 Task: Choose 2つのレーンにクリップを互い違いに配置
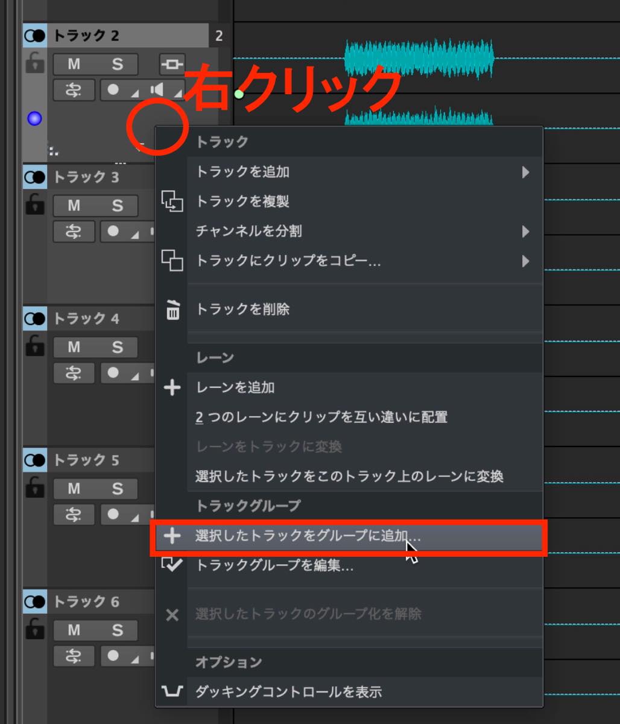pyautogui.click(x=350, y=417)
